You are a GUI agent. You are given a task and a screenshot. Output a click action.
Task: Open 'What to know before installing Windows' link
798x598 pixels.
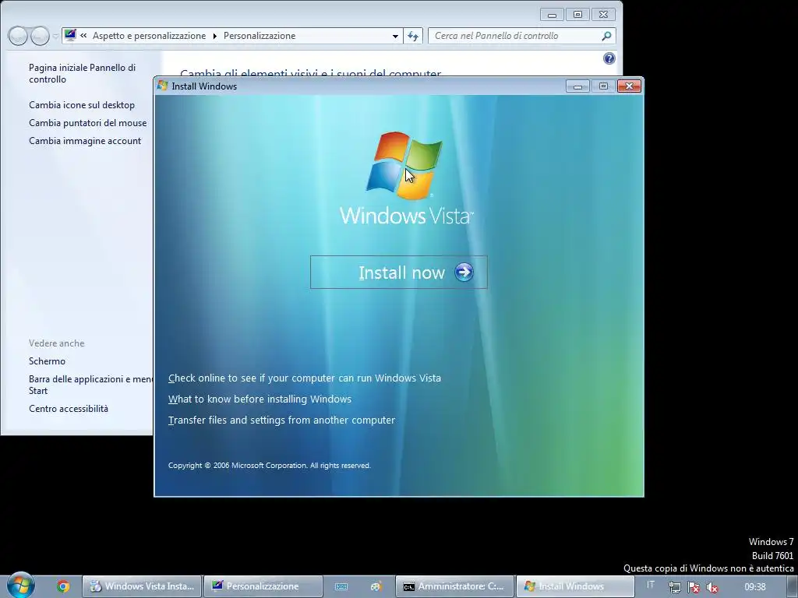(260, 399)
